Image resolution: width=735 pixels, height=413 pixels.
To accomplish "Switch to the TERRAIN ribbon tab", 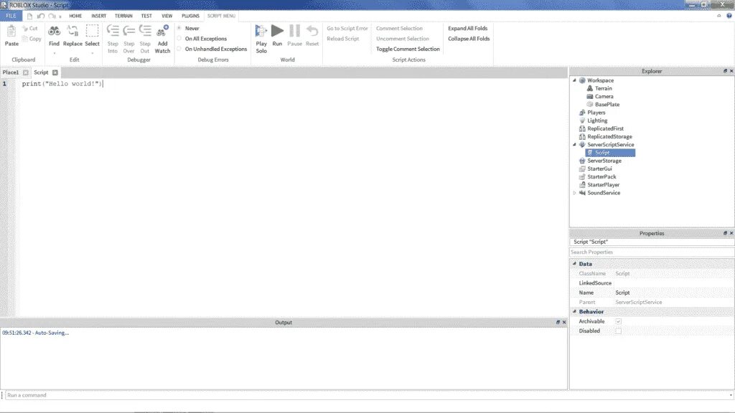I will click(123, 16).
